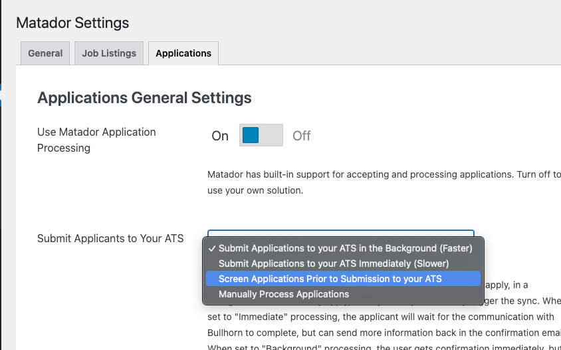Click the blue handle of the toggle
The width and height of the screenshot is (561, 350).
tap(251, 136)
